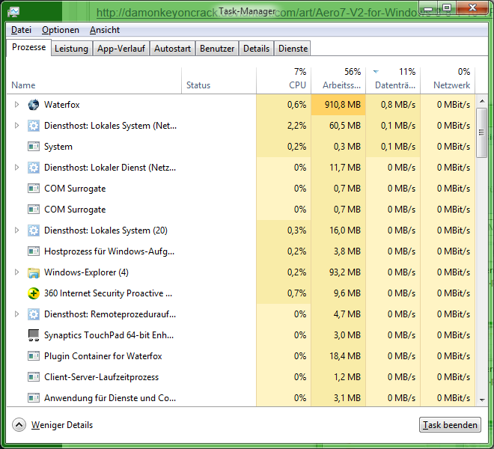Click the gear icon of Diensthost: Lokales System (20)
The width and height of the screenshot is (494, 449).
pyautogui.click(x=34, y=230)
